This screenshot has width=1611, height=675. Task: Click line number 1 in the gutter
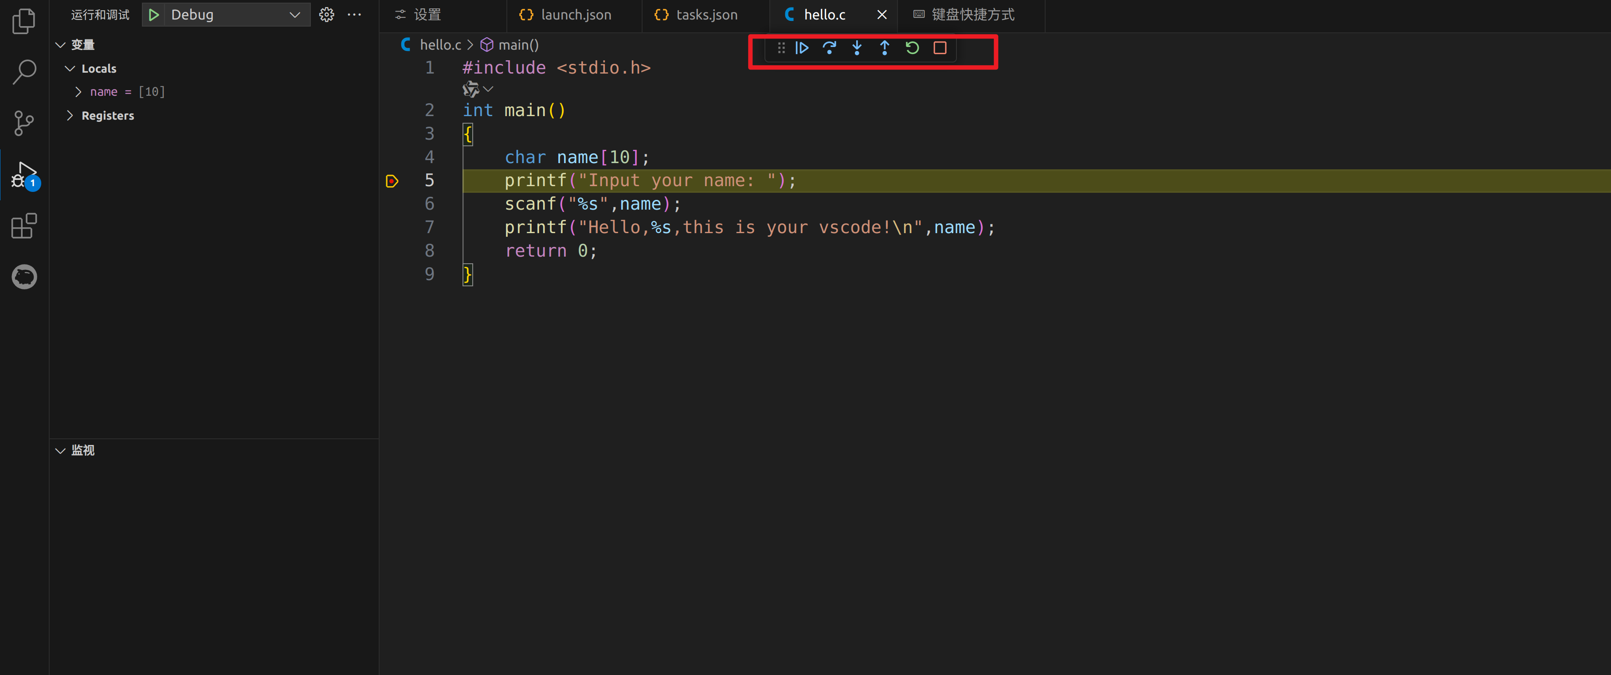429,67
